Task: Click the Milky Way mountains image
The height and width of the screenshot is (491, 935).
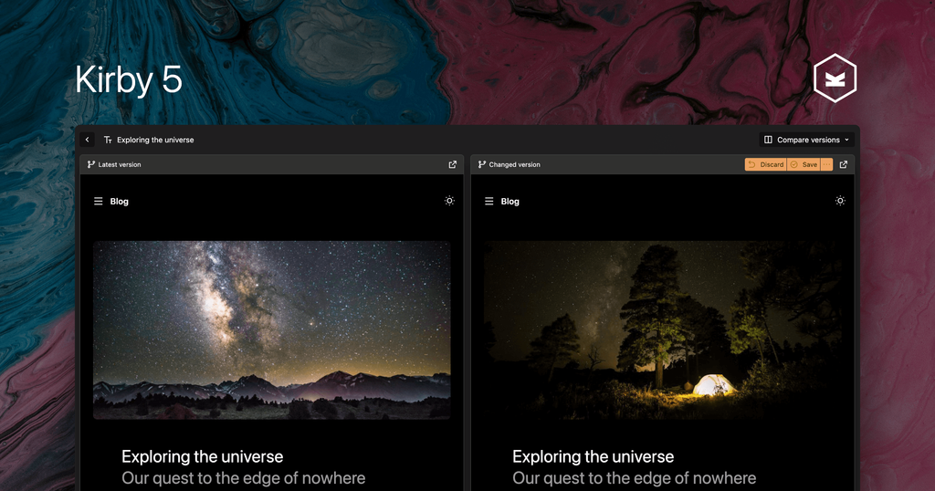Action: [272, 330]
